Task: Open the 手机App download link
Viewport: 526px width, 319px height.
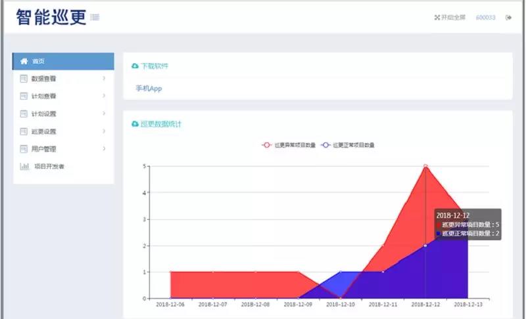Action: tap(149, 89)
